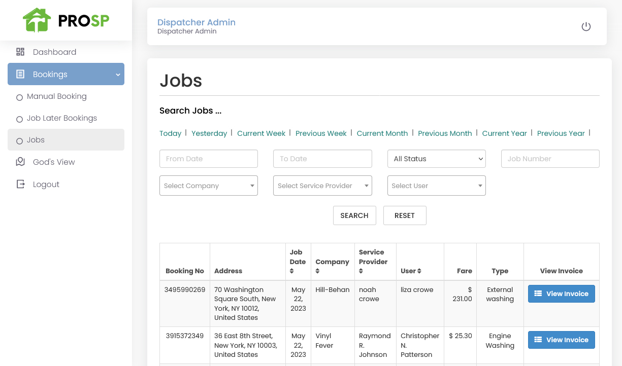Image resolution: width=622 pixels, height=366 pixels.
Task: Click the Dispatcher Admin profile name
Action: coord(197,22)
